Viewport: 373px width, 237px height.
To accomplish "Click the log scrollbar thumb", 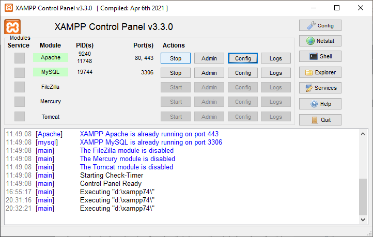I will [x=363, y=197].
